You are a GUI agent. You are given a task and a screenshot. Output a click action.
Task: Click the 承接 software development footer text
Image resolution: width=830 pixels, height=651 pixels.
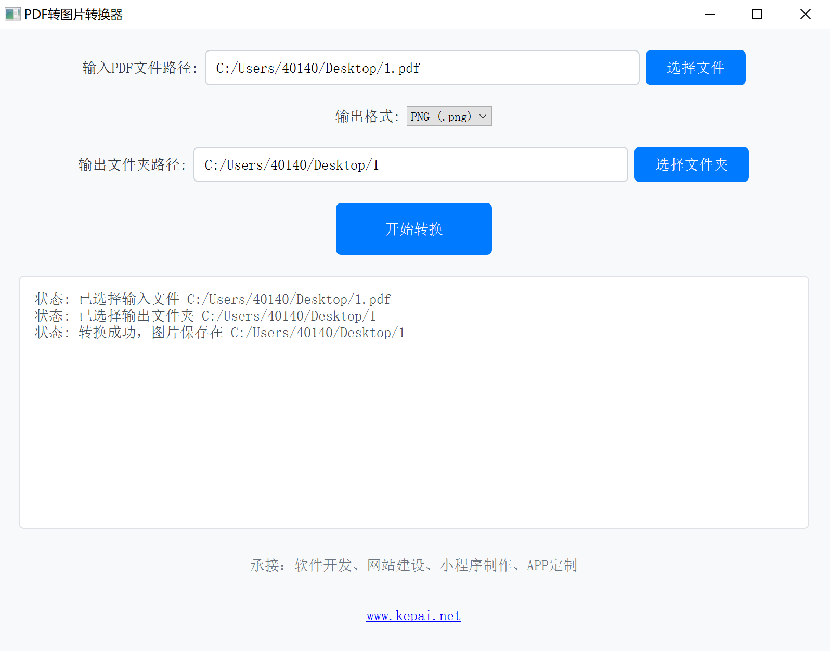click(x=413, y=565)
